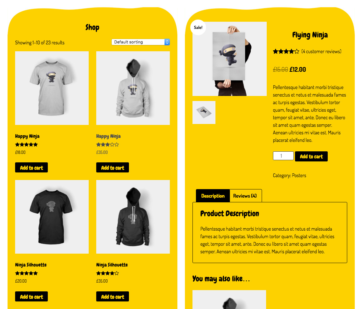The image size is (362, 309).
Task: Open the Default sorting dropdown
Action: (x=140, y=42)
